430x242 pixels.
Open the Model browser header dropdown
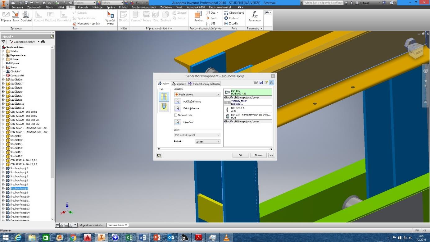pyautogui.click(x=8, y=36)
